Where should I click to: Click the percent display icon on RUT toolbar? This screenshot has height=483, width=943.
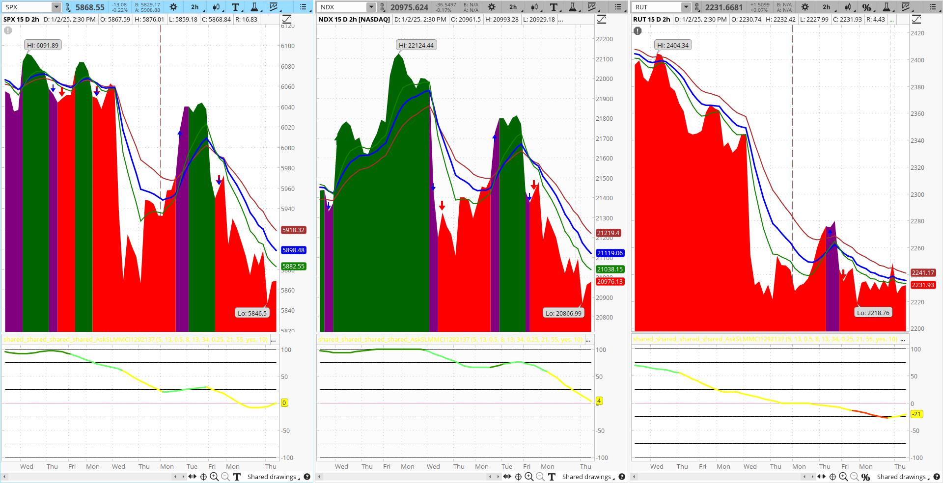(x=867, y=7)
